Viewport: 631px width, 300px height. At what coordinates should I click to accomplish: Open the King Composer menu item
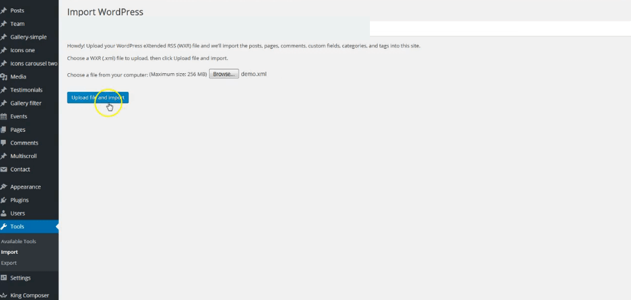30,295
